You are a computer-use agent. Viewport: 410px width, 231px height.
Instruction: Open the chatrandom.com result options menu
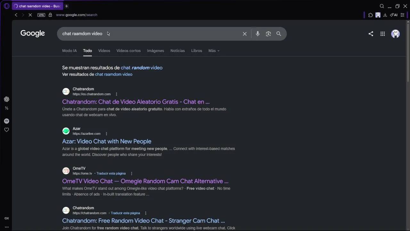pos(146,213)
